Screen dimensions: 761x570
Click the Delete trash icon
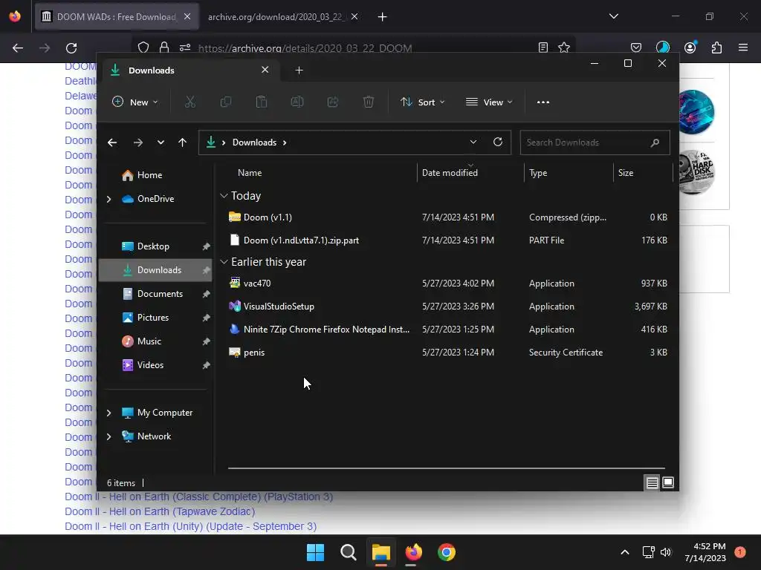click(x=369, y=102)
